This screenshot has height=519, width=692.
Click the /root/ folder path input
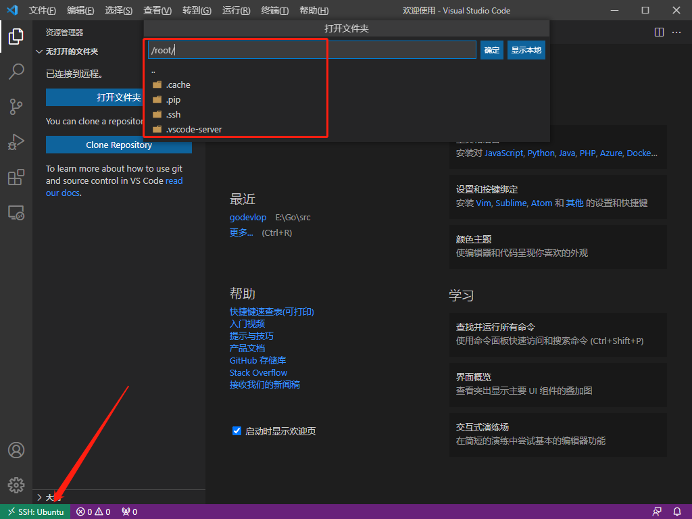point(312,50)
